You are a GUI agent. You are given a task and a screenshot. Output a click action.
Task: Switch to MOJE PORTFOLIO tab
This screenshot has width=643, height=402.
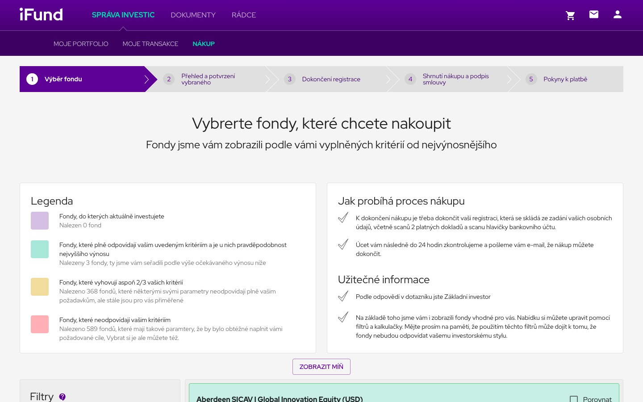point(81,43)
